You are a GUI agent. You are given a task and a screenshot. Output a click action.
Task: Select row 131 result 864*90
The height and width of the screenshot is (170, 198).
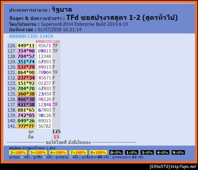coord(26,73)
